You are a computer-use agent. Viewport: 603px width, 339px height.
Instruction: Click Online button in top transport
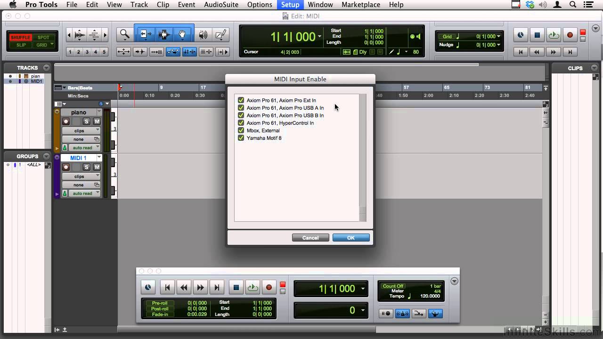[x=521, y=35]
